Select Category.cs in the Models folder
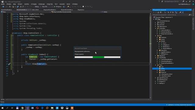 (x=166, y=45)
